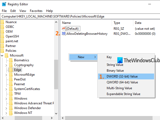
Task: Click the Edge folder icon in tree
Action: point(11,70)
